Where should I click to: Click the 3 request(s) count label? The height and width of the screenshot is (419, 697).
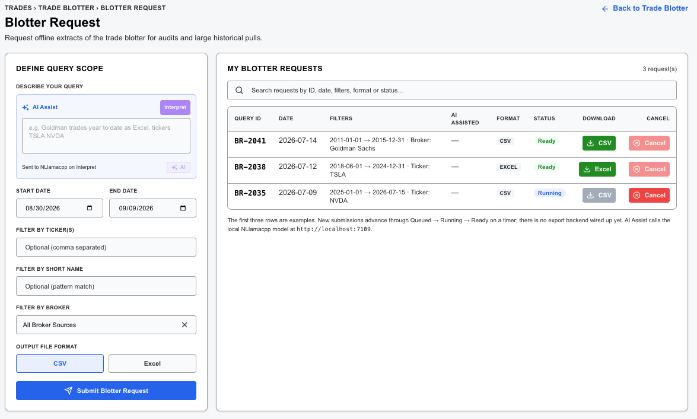tap(660, 69)
